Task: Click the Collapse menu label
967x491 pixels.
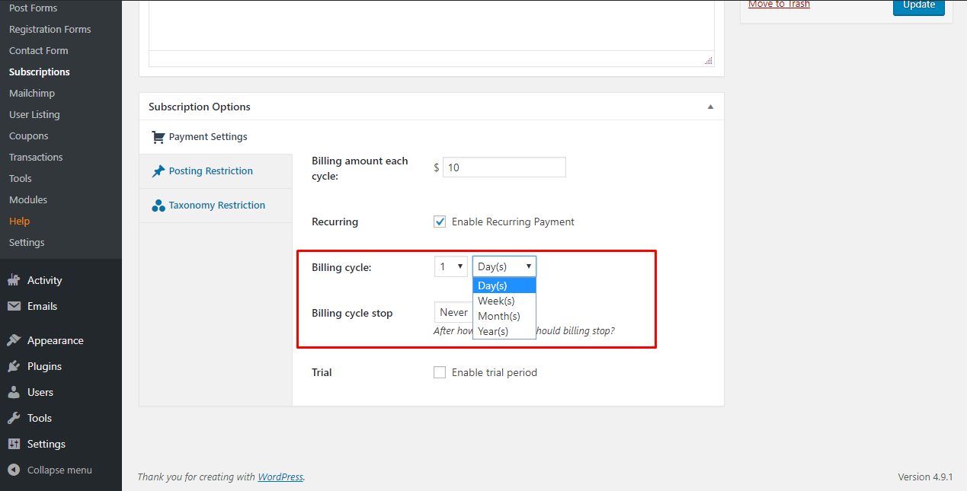Action: tap(59, 470)
